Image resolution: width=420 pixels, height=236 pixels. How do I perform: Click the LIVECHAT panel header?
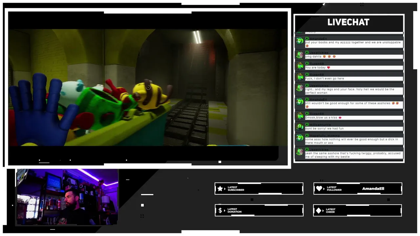pos(348,22)
